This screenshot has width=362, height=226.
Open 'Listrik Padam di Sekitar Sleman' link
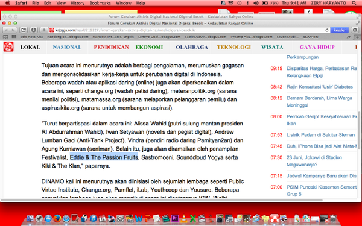tap(321, 135)
